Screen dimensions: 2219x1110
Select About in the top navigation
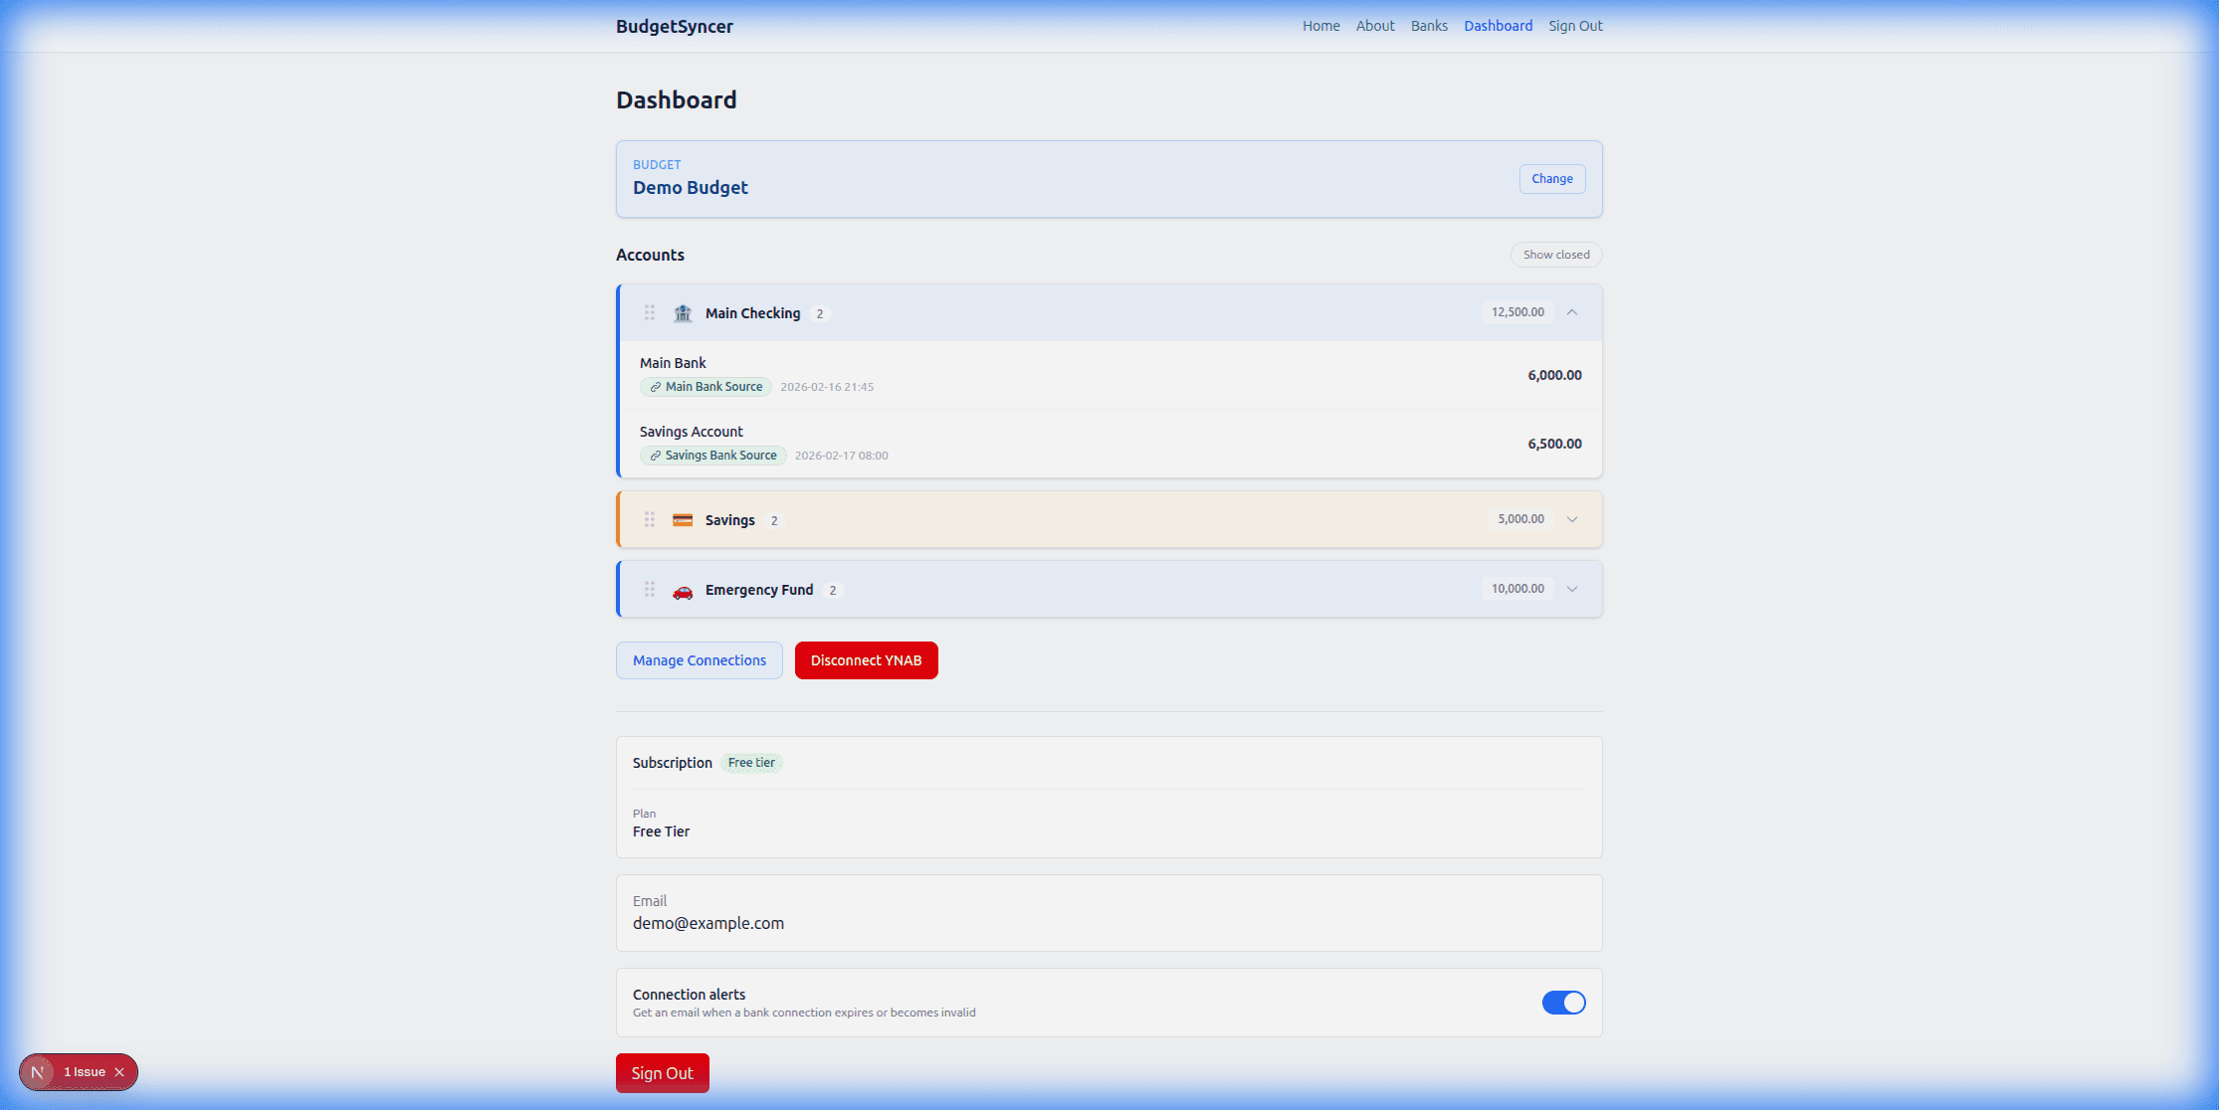1375,26
